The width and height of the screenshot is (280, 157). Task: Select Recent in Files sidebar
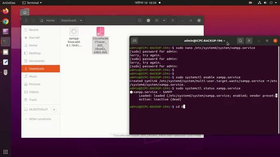(41, 30)
